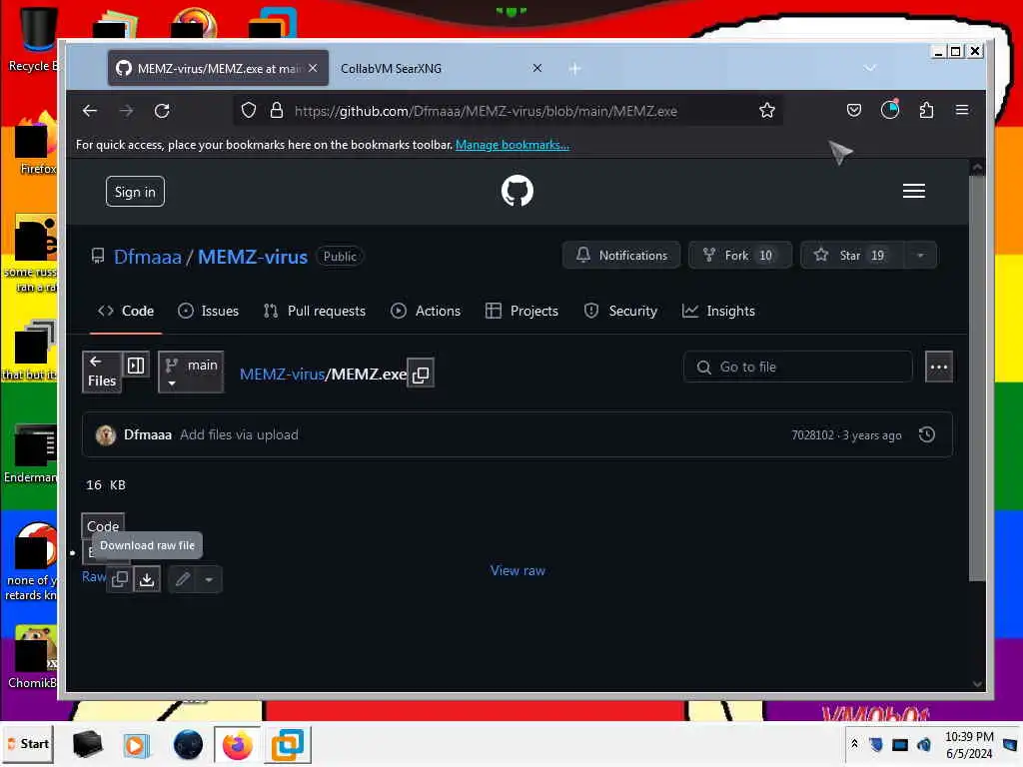Go to Pull requests tab
The width and height of the screenshot is (1023, 767).
click(x=315, y=312)
